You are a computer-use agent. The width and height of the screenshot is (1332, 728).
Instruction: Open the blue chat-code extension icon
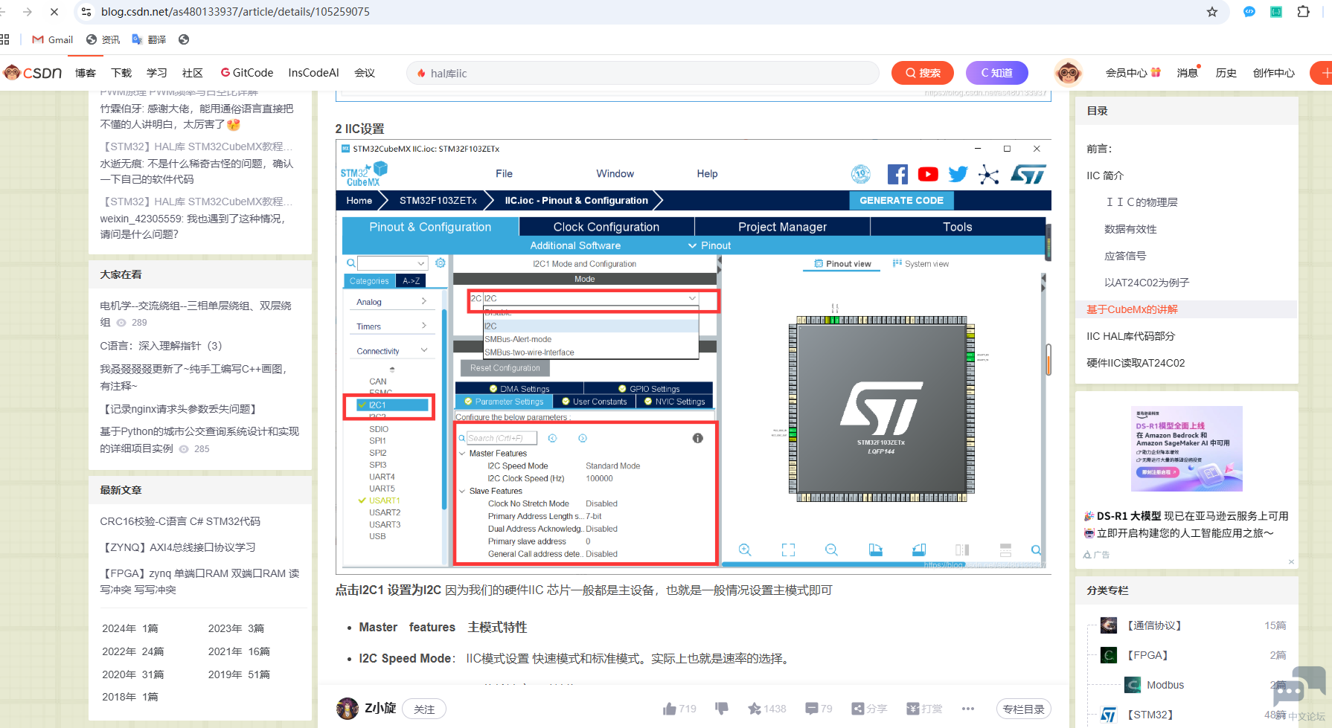pyautogui.click(x=1249, y=12)
